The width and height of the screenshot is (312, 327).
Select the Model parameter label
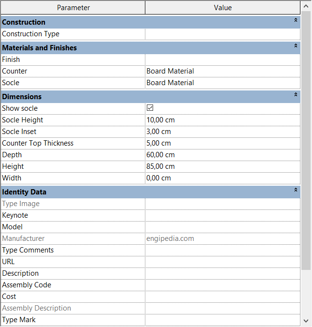(12, 227)
